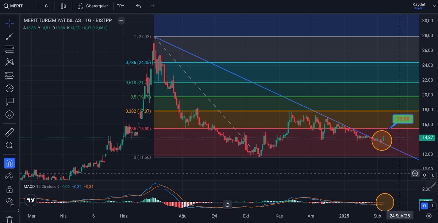Image resolution: width=438 pixels, height=223 pixels.
Task: Click the plus add-alert button on price axis
Action: click(415, 173)
